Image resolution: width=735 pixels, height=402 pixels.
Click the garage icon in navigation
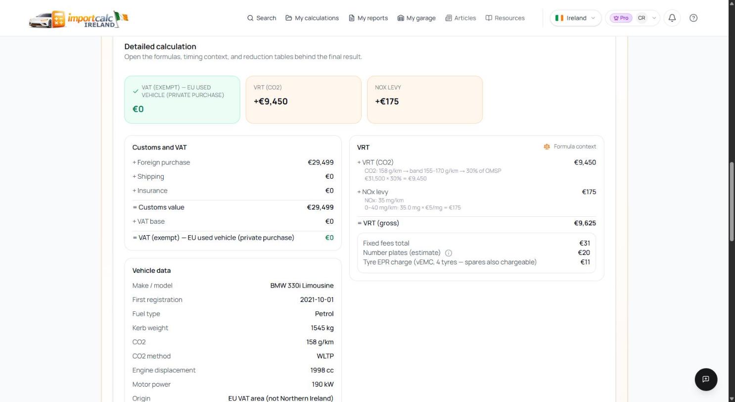click(401, 18)
